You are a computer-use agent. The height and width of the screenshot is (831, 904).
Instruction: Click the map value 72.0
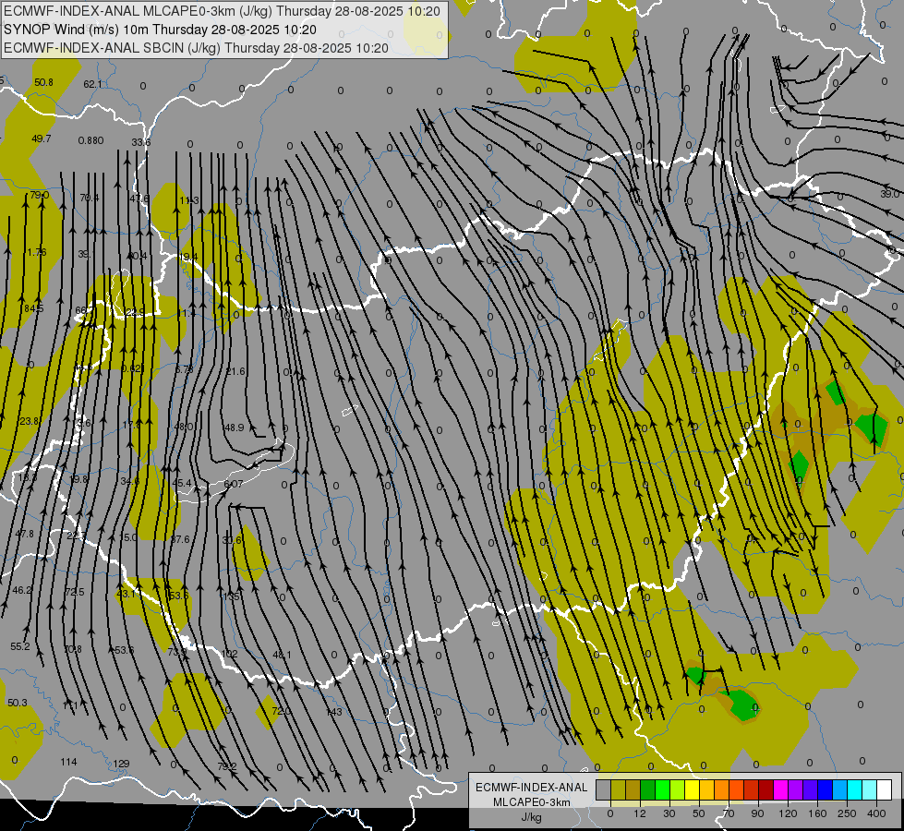(x=282, y=711)
